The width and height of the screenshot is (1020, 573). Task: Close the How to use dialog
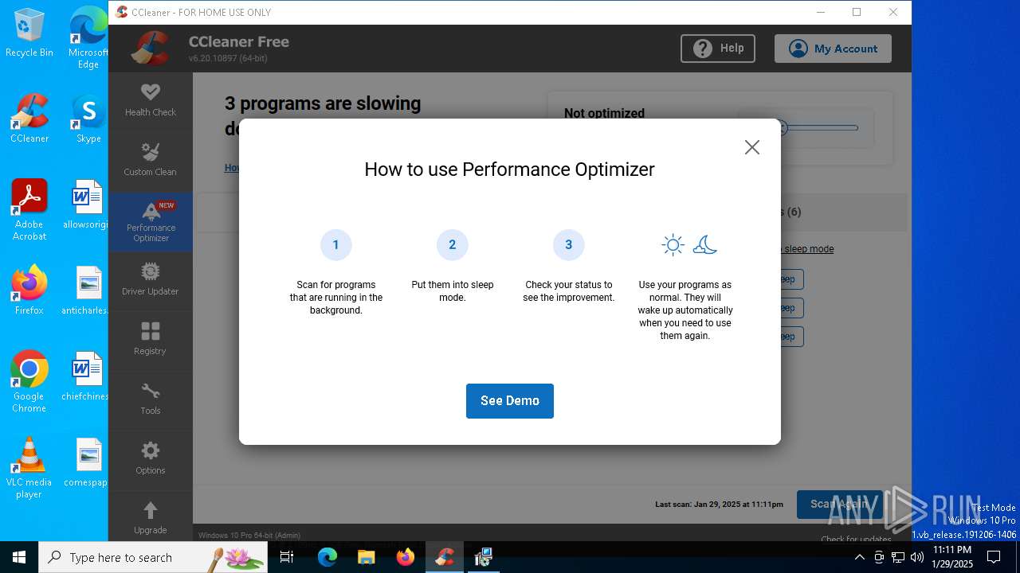coord(751,147)
